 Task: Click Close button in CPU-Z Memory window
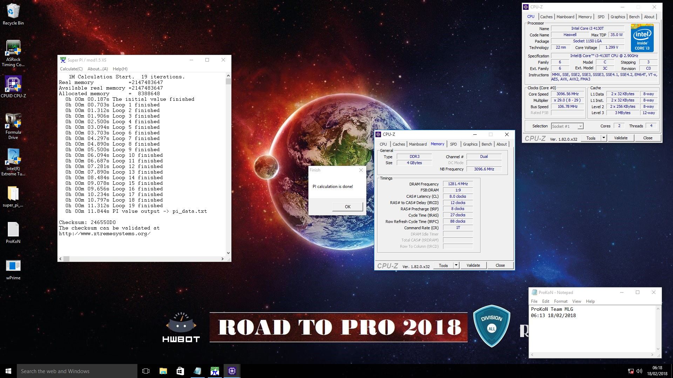[x=500, y=265]
